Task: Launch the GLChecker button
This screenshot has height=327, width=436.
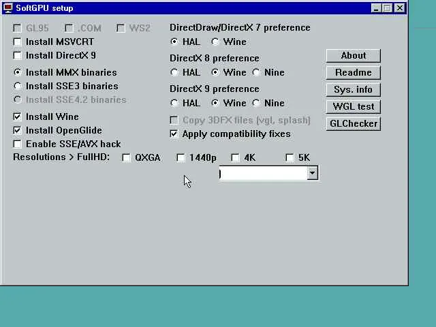Action: 354,123
